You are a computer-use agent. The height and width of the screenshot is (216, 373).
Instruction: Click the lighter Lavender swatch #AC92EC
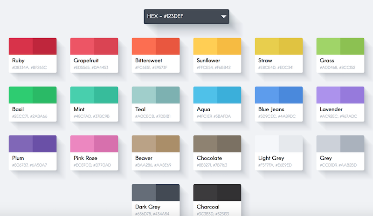[x=328, y=95]
